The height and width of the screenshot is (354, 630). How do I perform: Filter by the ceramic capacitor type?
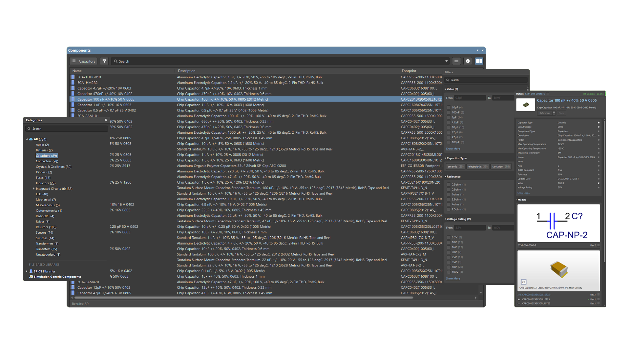(455, 167)
